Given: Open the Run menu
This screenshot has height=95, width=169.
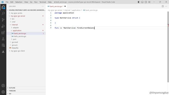Looking at the screenshot, I should (36, 2).
